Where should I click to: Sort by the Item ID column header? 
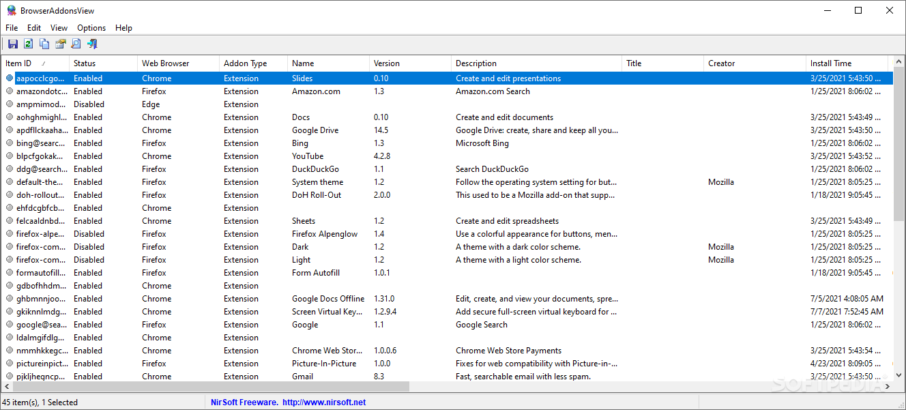coord(35,63)
